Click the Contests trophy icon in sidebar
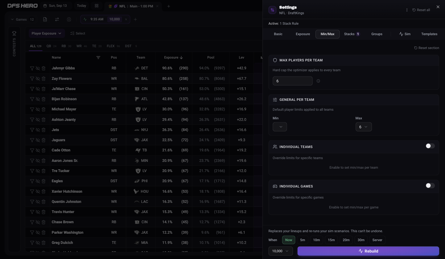Image resolution: width=445 pixels, height=259 pixels. (14, 33)
